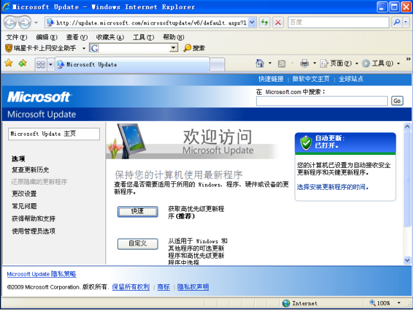This screenshot has height=310, width=413.
Task: Click the 自定义 custom update button
Action: click(138, 244)
